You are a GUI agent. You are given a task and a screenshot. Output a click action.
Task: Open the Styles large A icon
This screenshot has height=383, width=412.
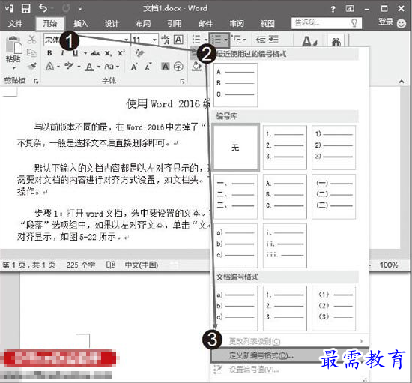[x=309, y=41]
